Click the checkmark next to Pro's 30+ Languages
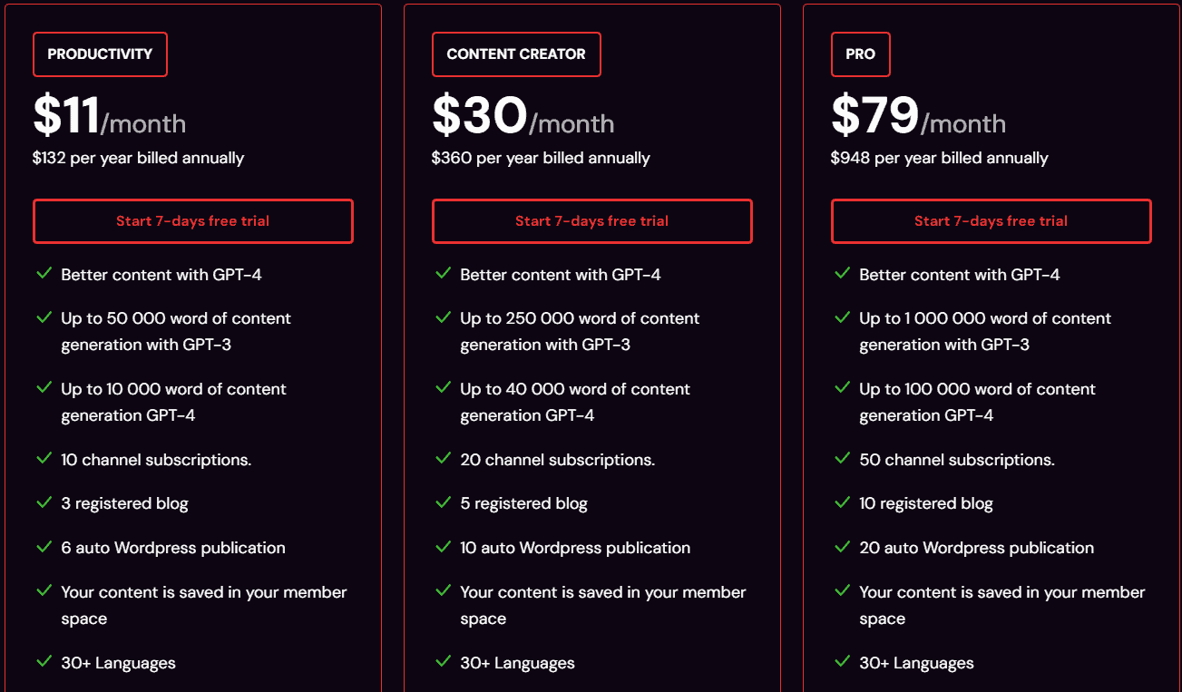Image resolution: width=1182 pixels, height=692 pixels. 842,663
